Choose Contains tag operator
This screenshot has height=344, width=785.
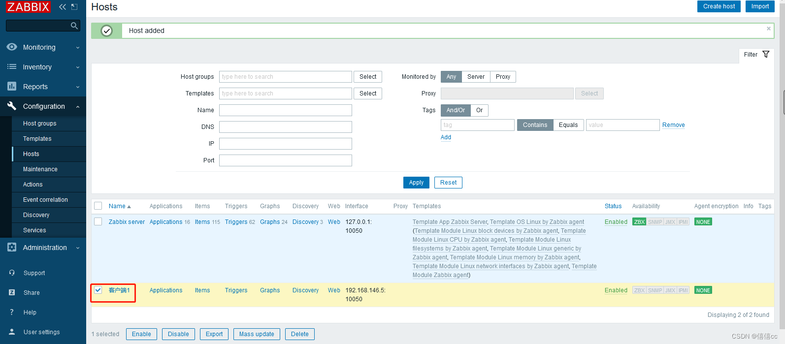click(535, 125)
